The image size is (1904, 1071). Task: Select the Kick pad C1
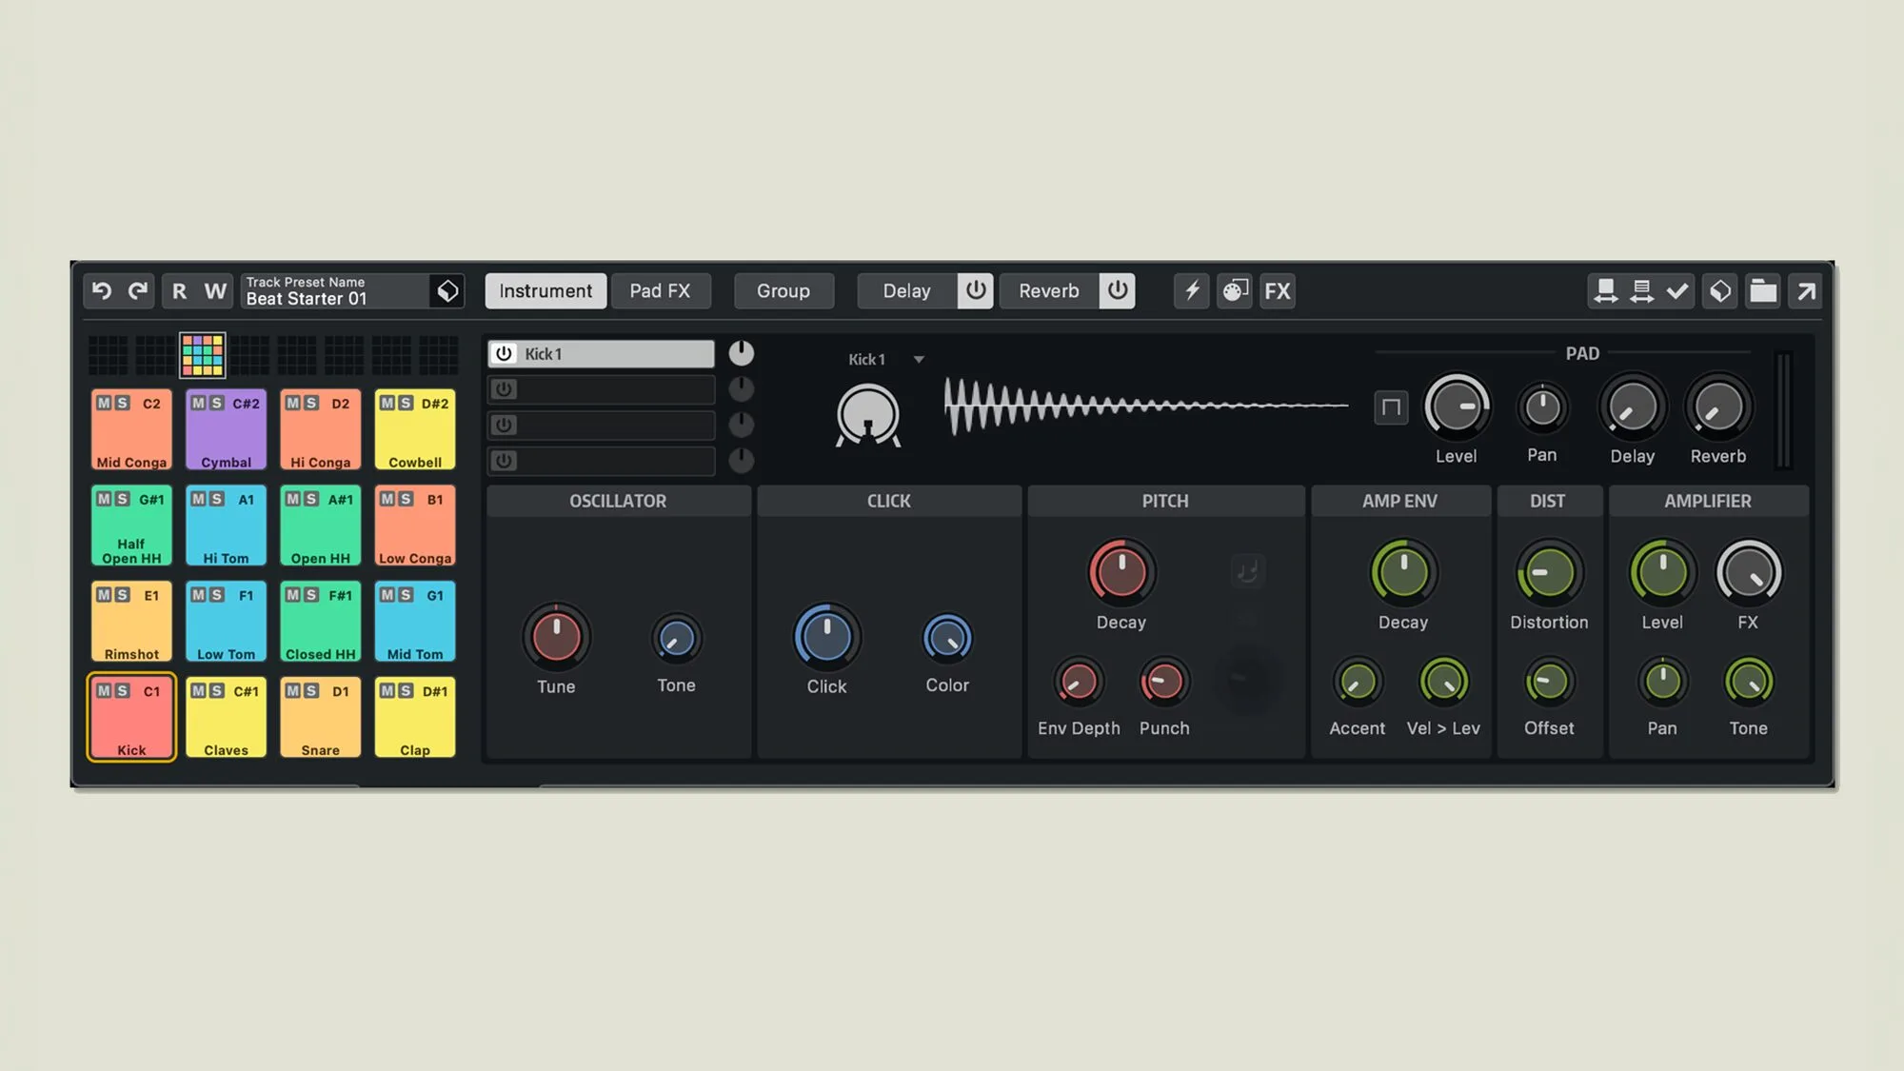(x=131, y=719)
